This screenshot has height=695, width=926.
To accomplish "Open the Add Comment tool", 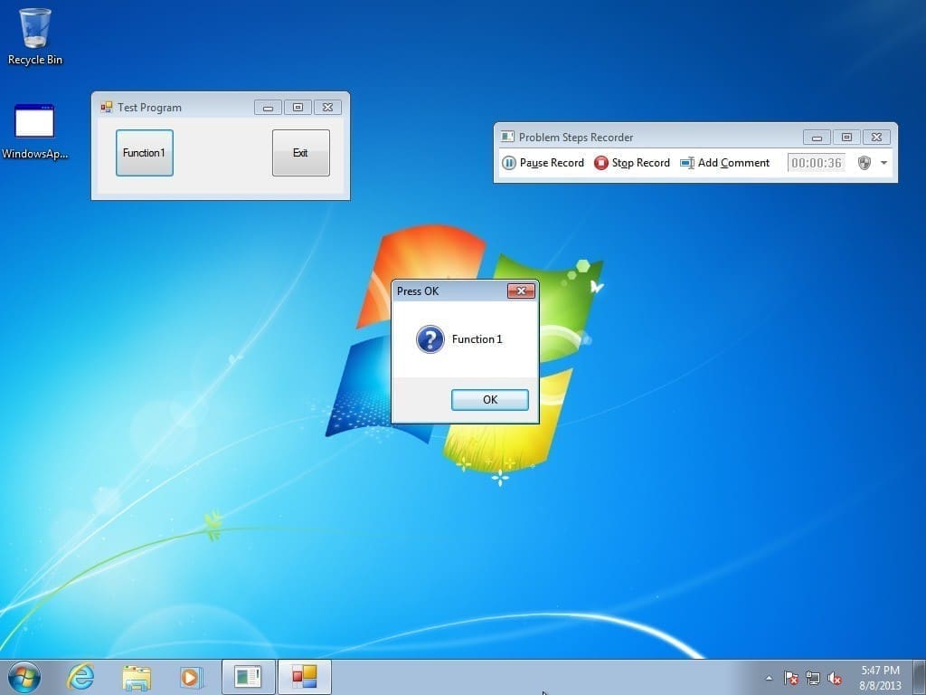I will coord(725,163).
